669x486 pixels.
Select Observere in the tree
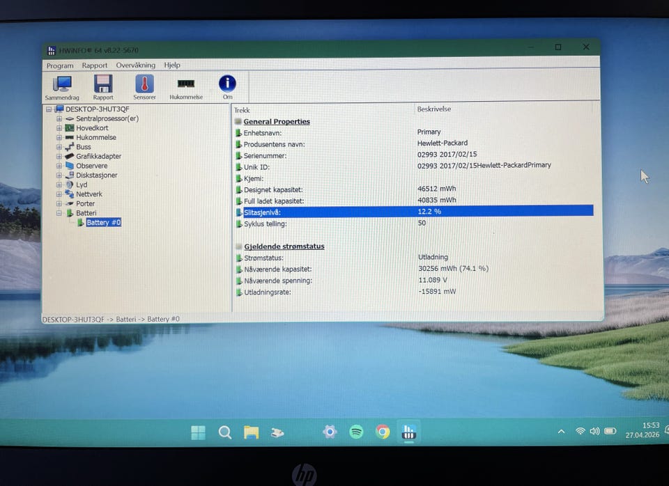coord(92,166)
